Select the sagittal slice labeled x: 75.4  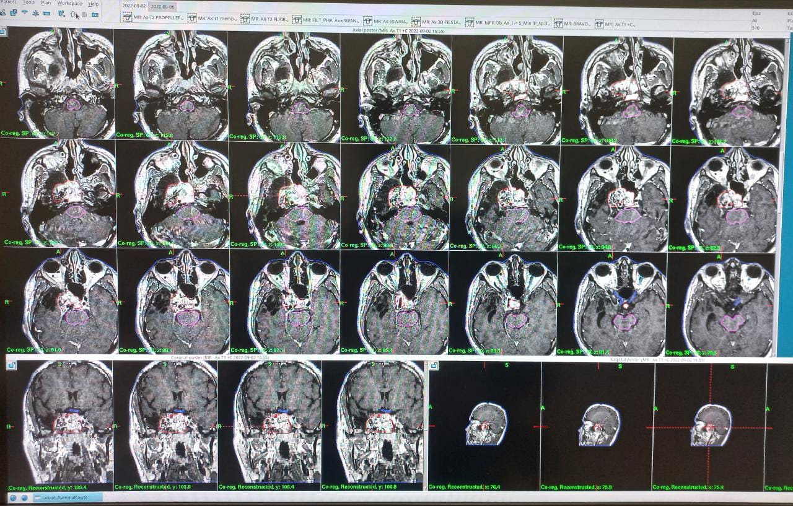click(x=709, y=426)
